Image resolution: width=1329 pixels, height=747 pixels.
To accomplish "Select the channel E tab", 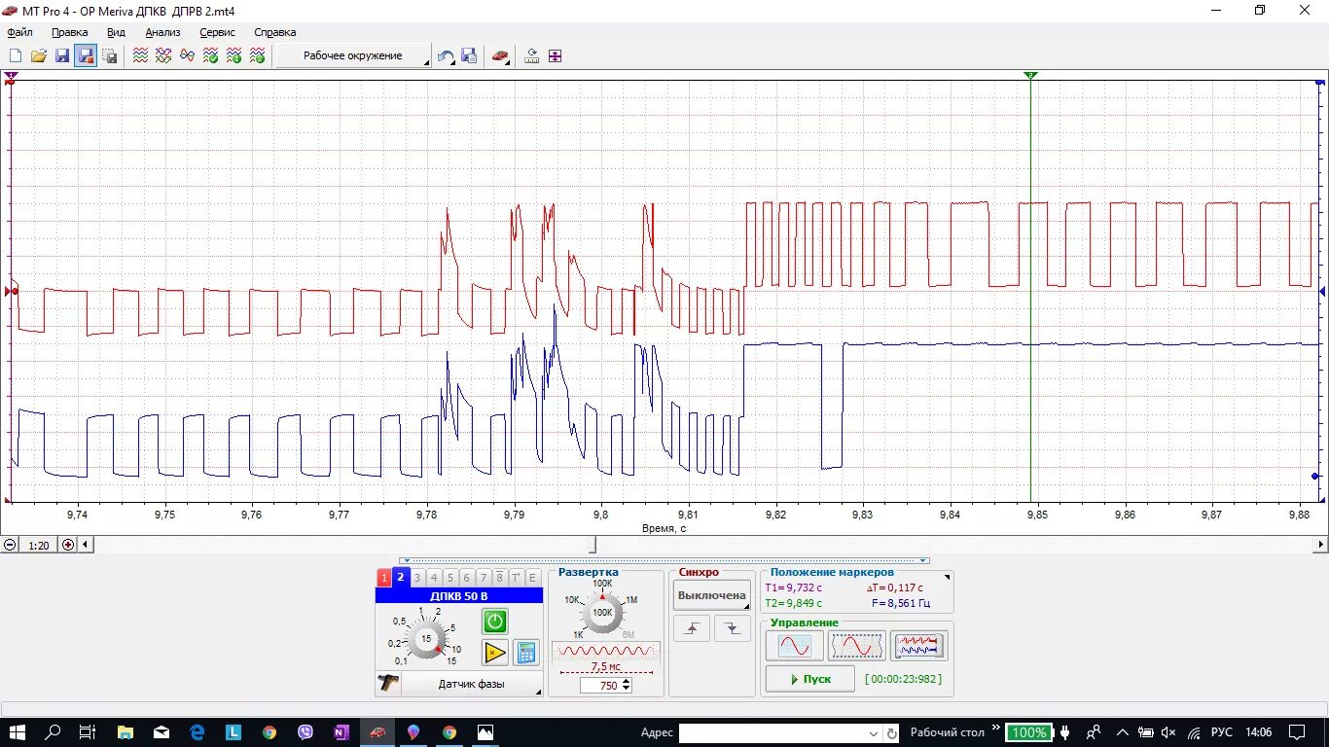I will pos(532,578).
